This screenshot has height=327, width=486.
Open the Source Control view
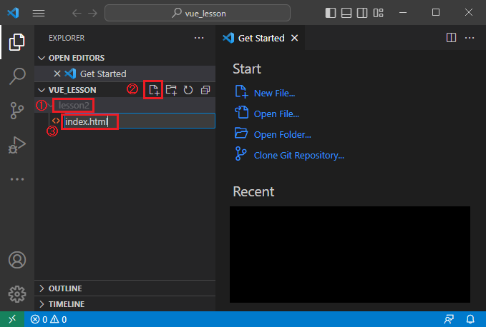click(x=16, y=111)
